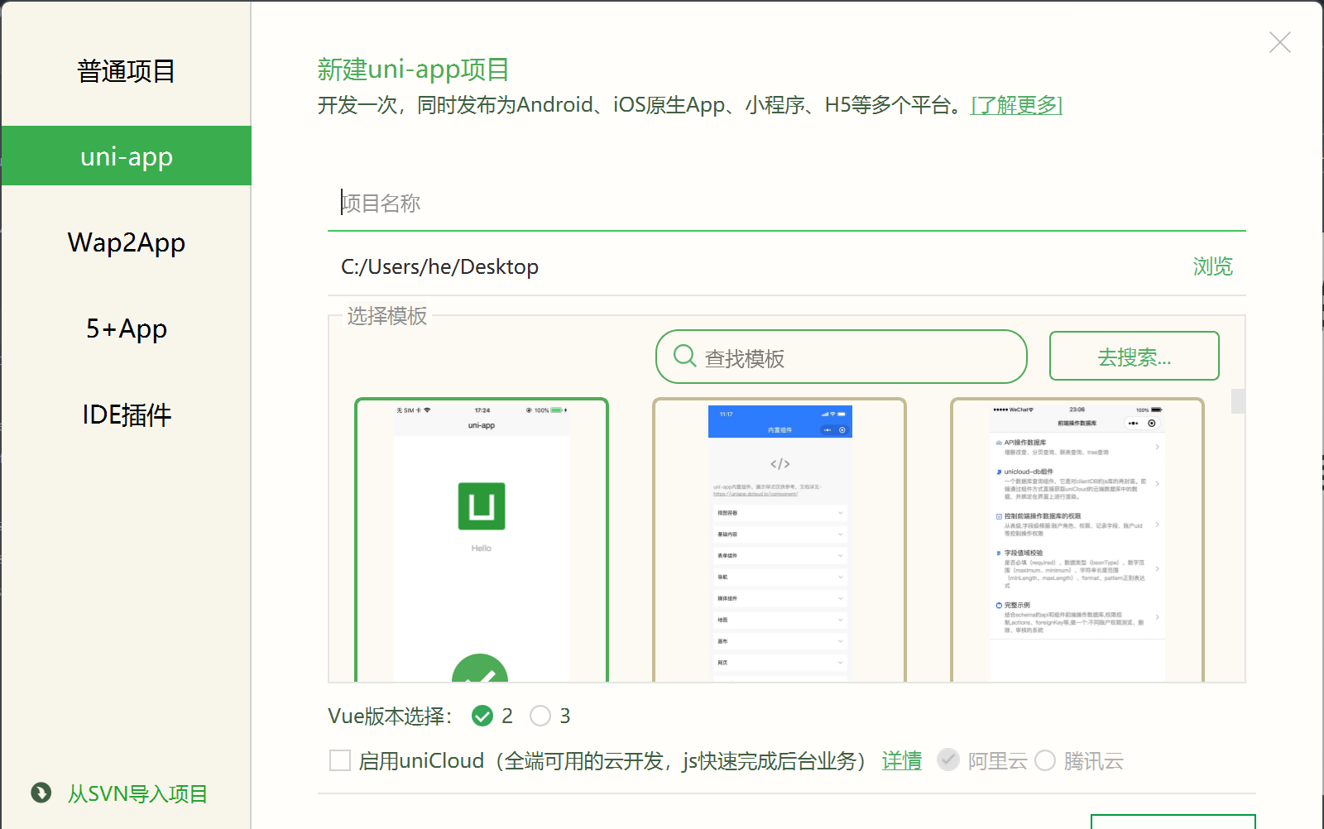Focus the 项目名称 input field

pos(787,204)
